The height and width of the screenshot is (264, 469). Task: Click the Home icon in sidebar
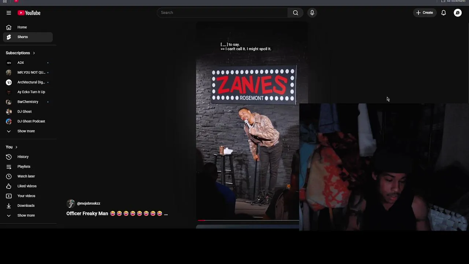[9, 27]
